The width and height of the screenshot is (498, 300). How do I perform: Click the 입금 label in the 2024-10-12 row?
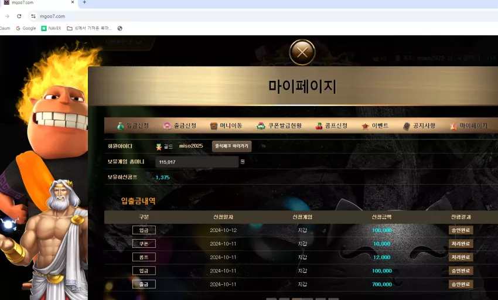[144, 230]
